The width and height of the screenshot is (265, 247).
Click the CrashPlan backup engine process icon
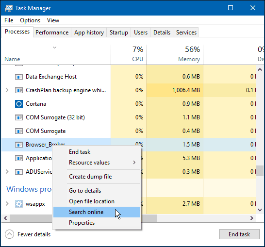19,90
